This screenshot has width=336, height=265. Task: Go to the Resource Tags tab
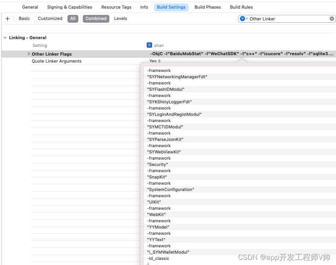116,7
